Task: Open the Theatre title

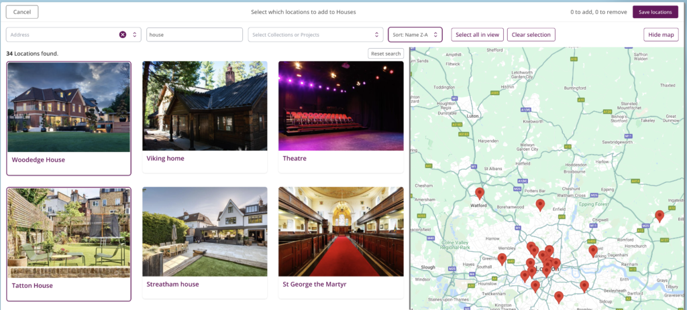Action: (295, 158)
